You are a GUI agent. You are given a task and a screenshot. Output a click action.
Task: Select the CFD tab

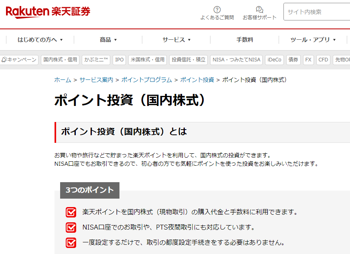[x=323, y=60]
